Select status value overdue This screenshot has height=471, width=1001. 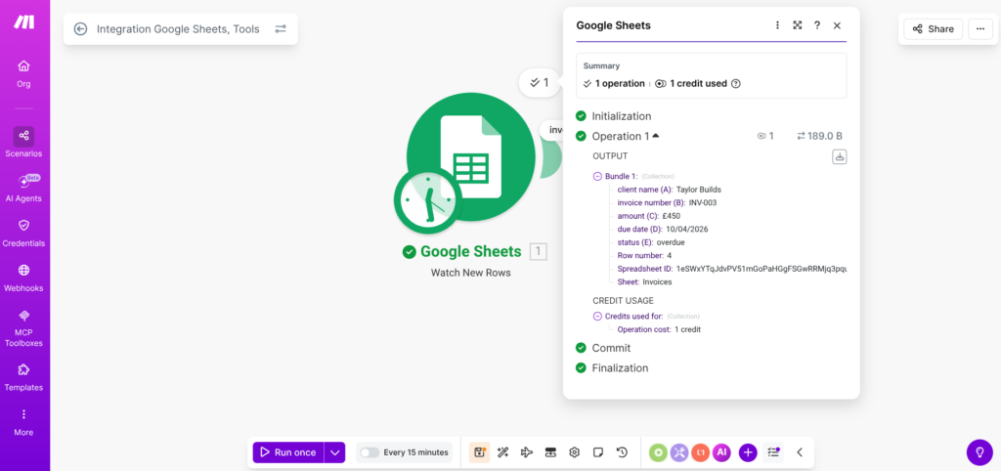pos(671,242)
